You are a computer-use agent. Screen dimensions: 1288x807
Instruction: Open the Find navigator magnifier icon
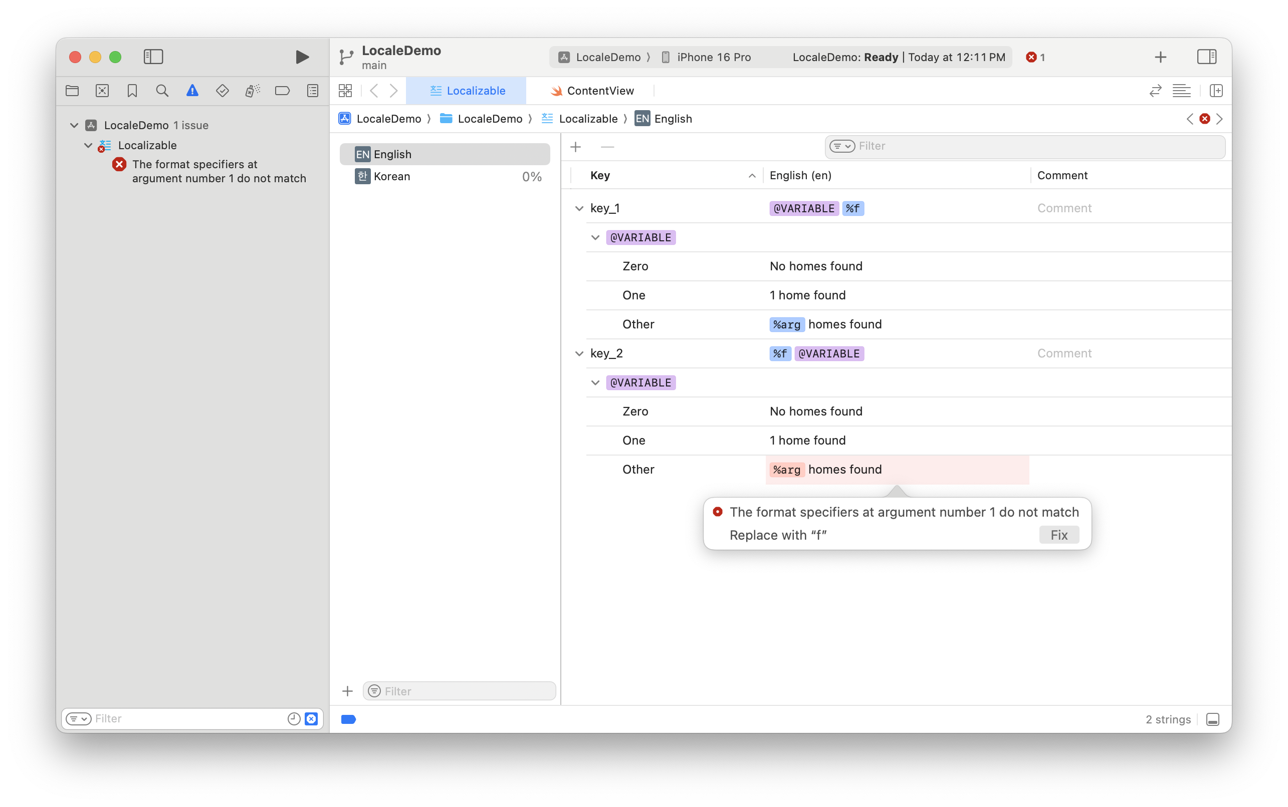click(x=162, y=91)
